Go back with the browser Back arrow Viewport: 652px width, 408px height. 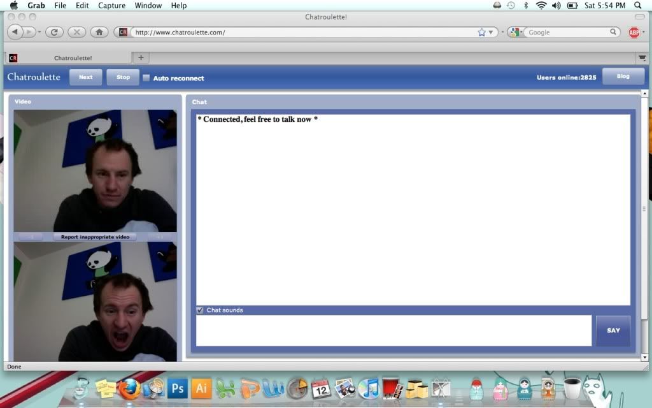[15, 32]
